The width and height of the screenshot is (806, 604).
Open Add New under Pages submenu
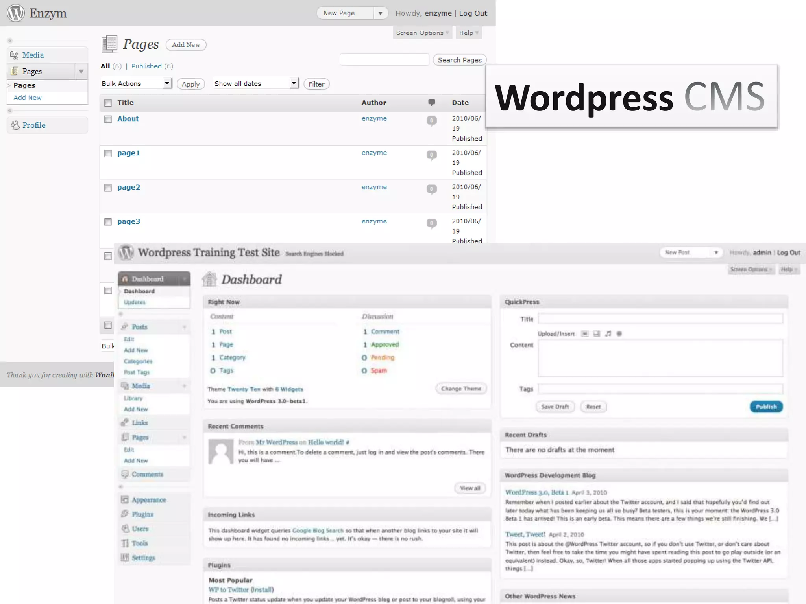(28, 98)
